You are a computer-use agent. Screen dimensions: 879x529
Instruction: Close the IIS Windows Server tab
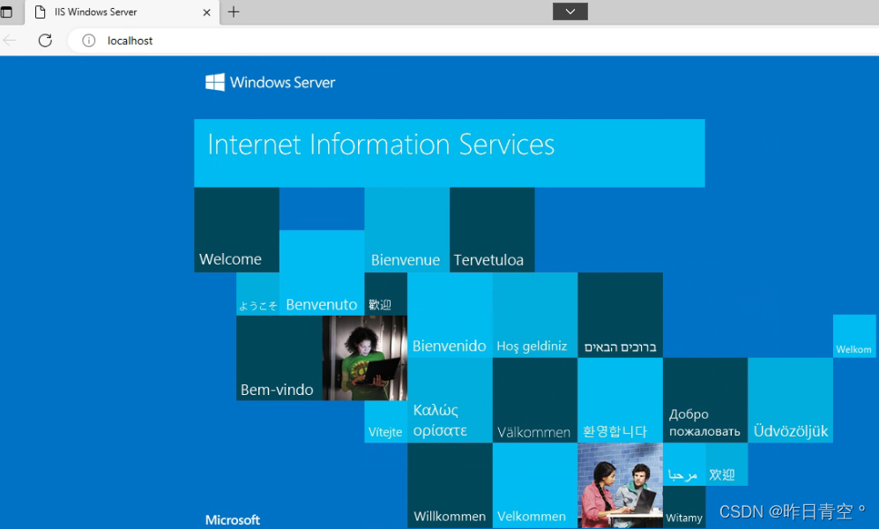coord(207,12)
